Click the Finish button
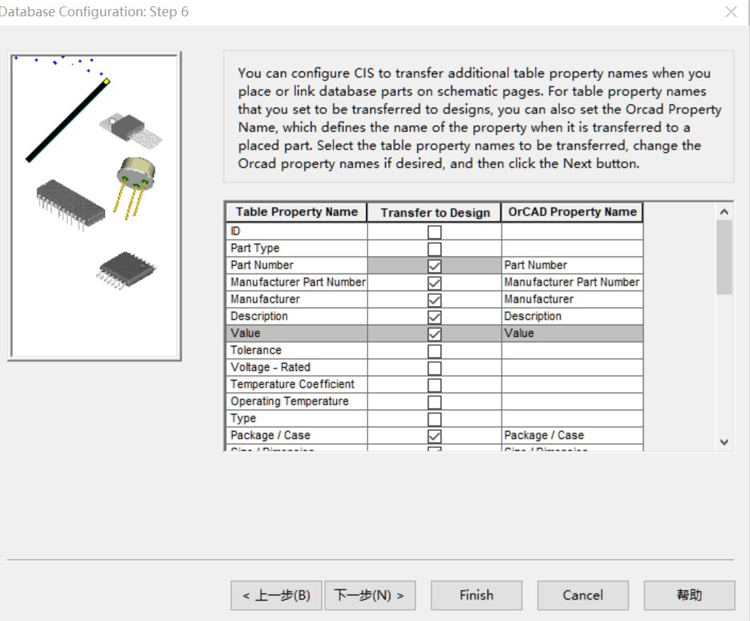 coord(476,595)
